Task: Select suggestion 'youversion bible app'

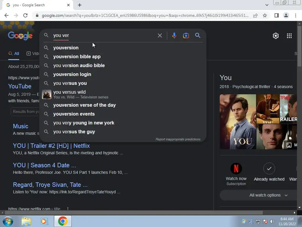Action: [x=123, y=56]
